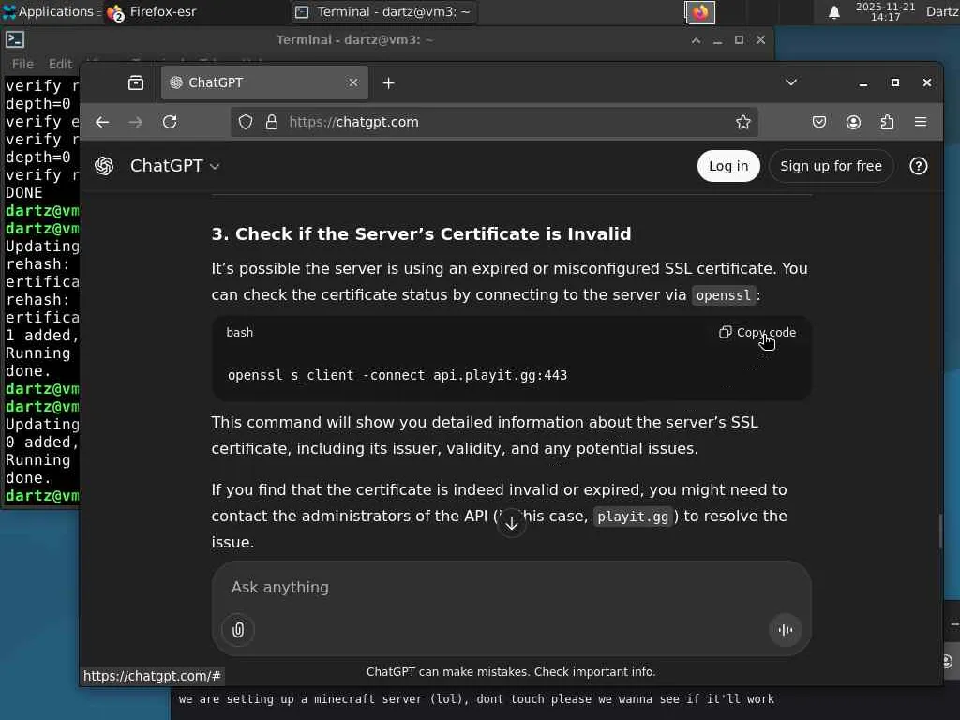Click the DONE line in the Terminal
This screenshot has height=720, width=960.
[23, 193]
